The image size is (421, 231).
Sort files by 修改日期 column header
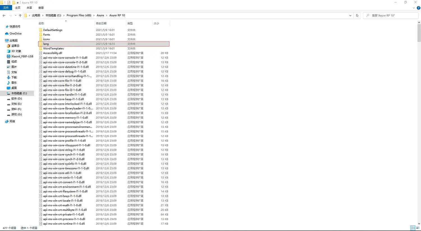[x=101, y=23]
